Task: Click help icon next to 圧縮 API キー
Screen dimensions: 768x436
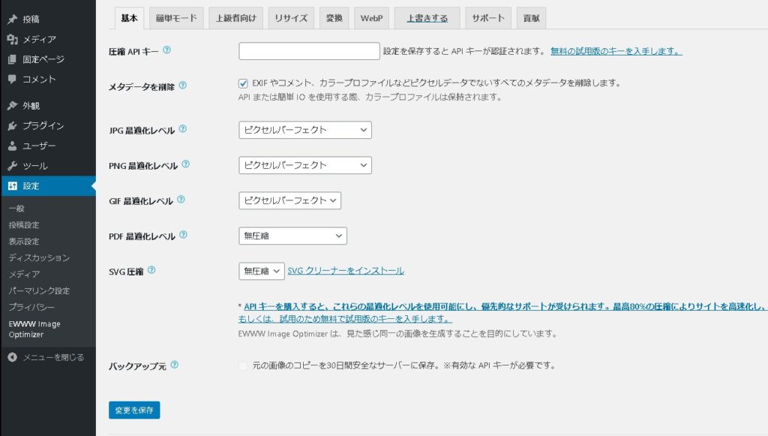Action: [x=166, y=50]
